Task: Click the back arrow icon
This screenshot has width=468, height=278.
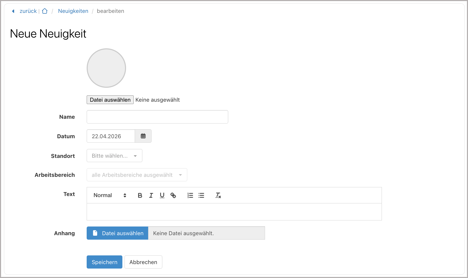Action: coord(13,11)
